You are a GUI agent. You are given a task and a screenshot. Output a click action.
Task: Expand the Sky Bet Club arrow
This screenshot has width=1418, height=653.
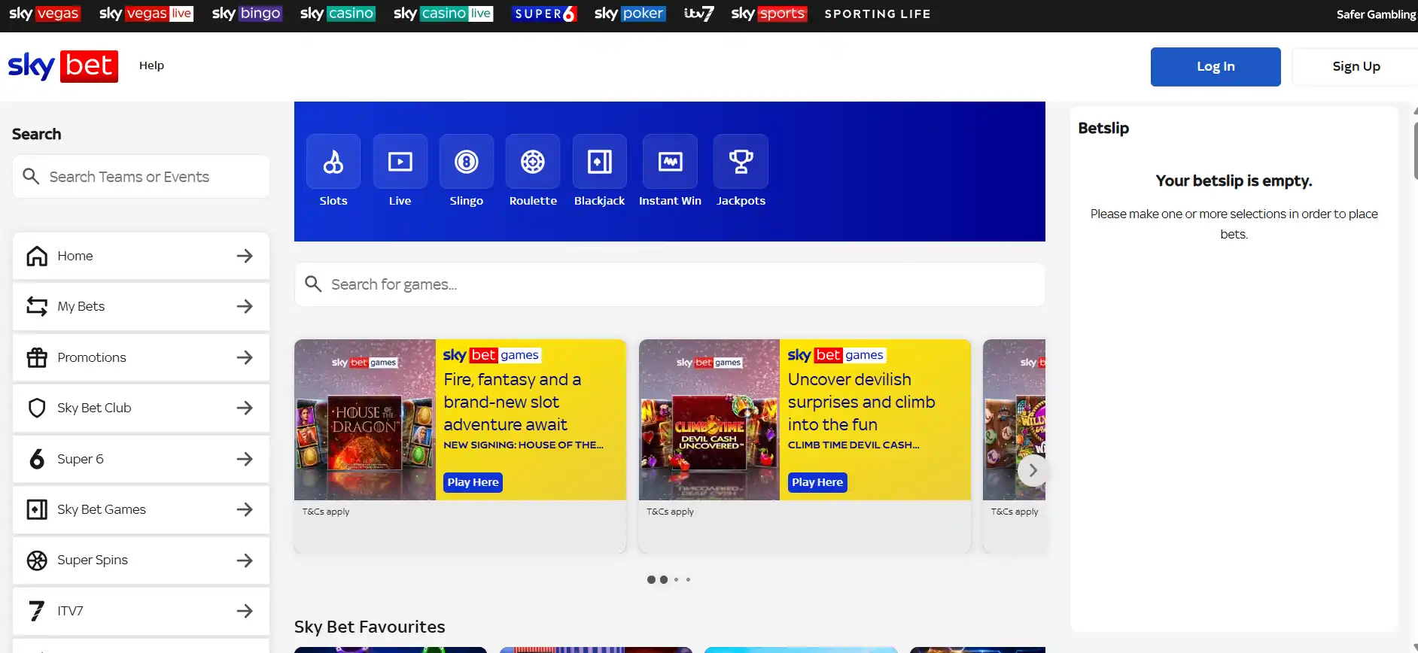pyautogui.click(x=245, y=408)
